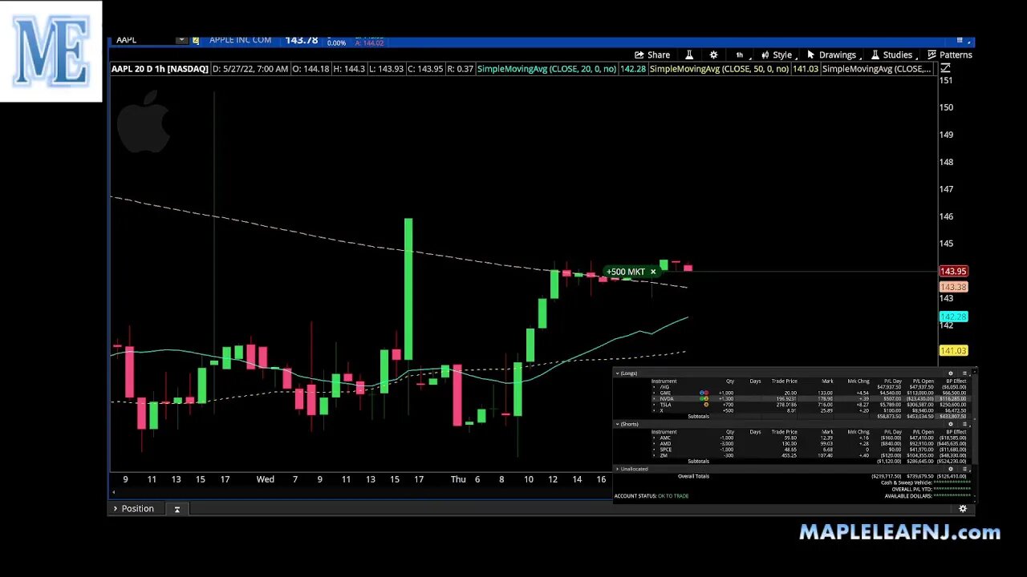
Task: Click the 141.03 moving average label
Action: pos(953,350)
